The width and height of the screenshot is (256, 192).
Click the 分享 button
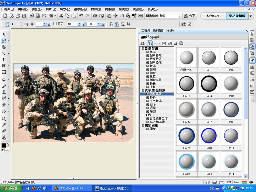pos(190,16)
